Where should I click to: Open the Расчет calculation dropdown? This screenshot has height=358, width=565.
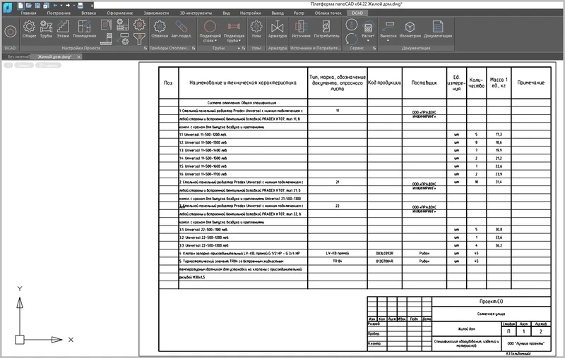pyautogui.click(x=367, y=39)
